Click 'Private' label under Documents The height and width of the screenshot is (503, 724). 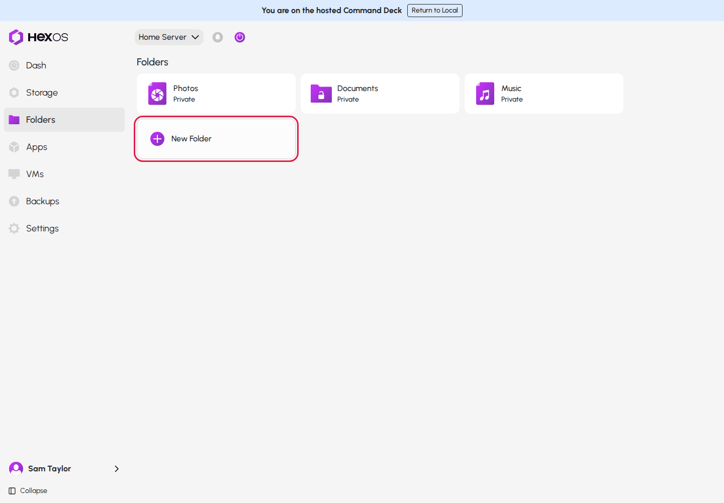click(x=348, y=100)
